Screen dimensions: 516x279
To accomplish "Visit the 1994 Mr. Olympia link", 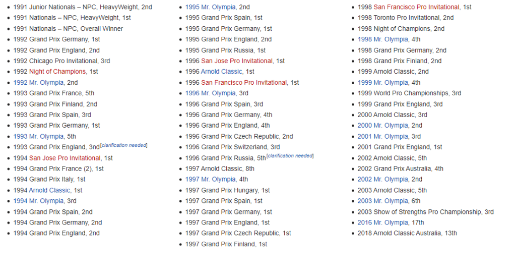I will click(38, 201).
